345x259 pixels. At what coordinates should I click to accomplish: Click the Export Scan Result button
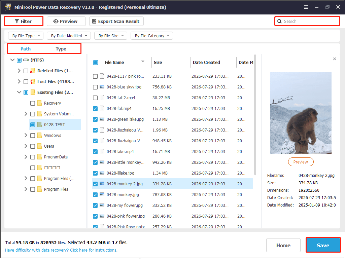click(116, 21)
